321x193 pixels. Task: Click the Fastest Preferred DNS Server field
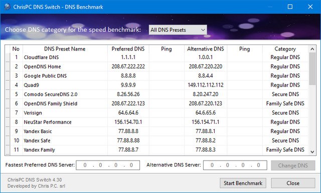click(x=108, y=165)
